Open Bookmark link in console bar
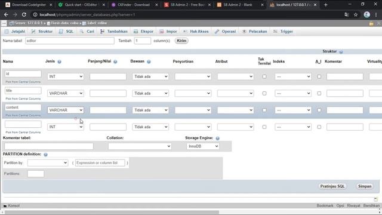The width and height of the screenshot is (382, 215). 325,205
